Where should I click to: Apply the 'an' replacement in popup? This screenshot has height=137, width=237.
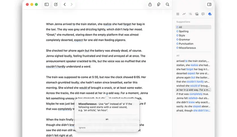[107, 119]
